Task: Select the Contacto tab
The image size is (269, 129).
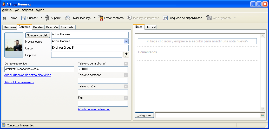Action: [x=24, y=27]
